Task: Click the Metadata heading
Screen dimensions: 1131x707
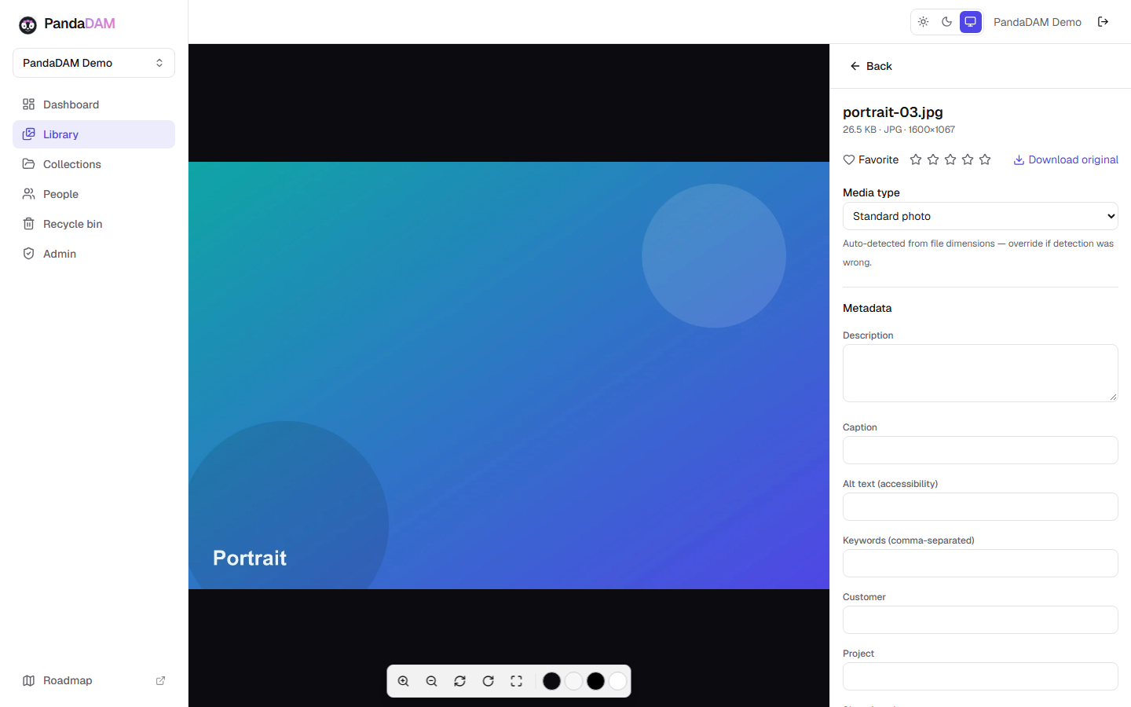Action: pos(867,308)
